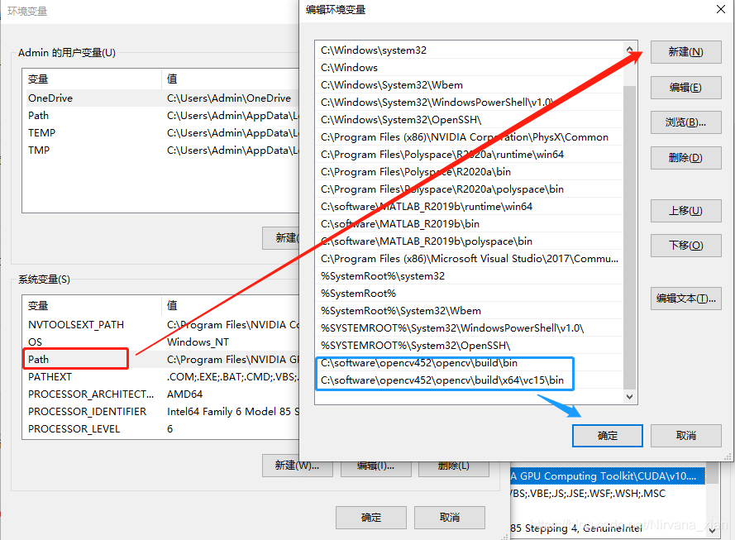Move entry down with 下移(O)

pyautogui.click(x=685, y=246)
